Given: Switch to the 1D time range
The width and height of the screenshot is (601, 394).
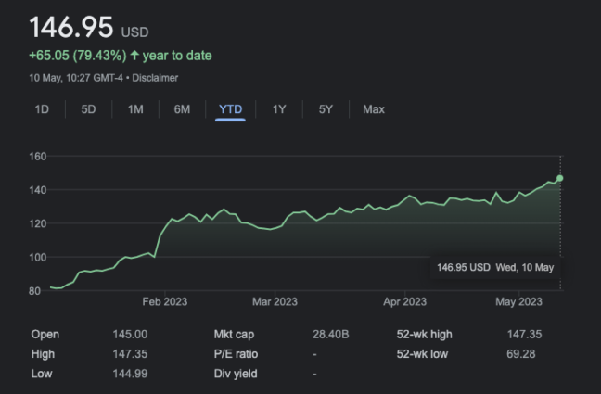Looking at the screenshot, I should (42, 109).
